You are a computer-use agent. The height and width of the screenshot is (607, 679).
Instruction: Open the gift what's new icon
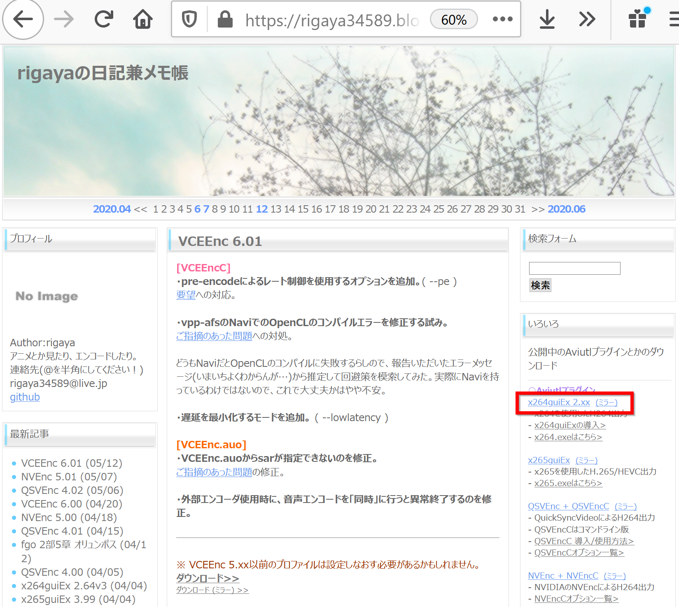638,19
